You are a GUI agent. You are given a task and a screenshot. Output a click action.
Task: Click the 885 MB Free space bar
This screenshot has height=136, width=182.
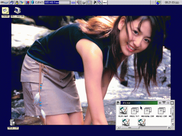click(57, 2)
